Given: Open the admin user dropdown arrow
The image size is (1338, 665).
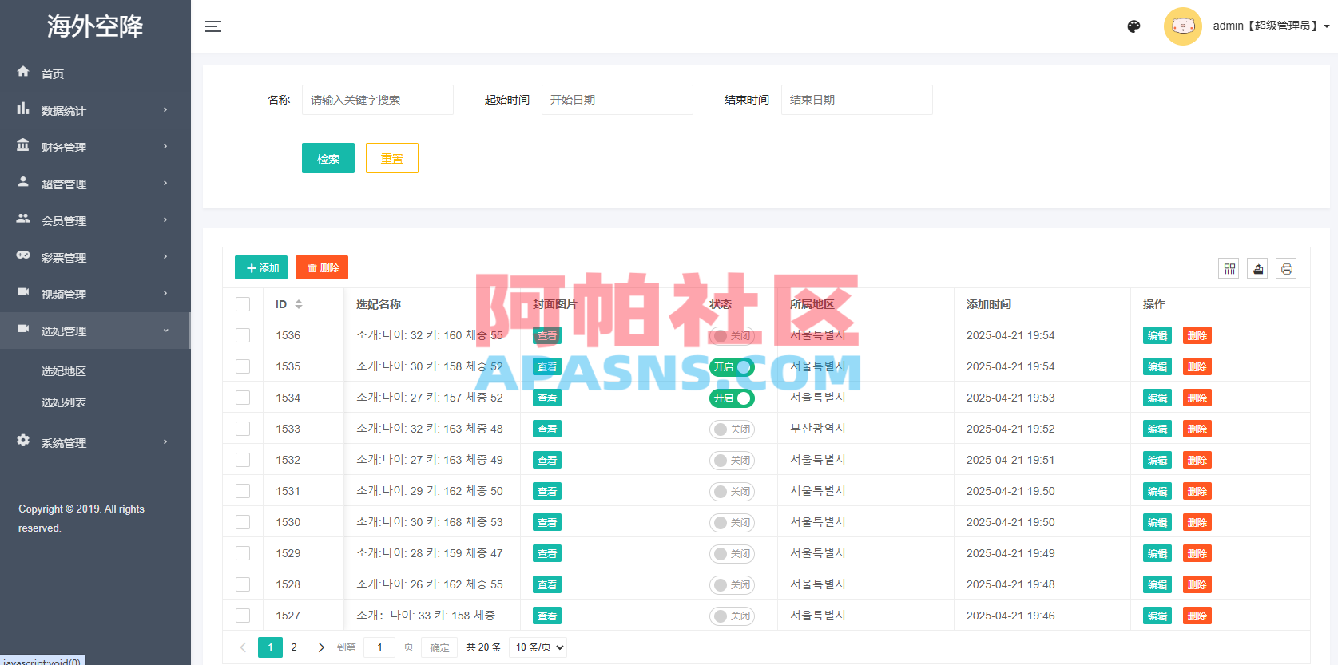Looking at the screenshot, I should coord(1327,26).
